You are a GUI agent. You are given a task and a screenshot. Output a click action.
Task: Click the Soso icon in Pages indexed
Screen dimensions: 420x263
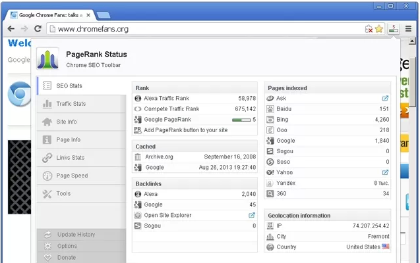tap(270, 162)
